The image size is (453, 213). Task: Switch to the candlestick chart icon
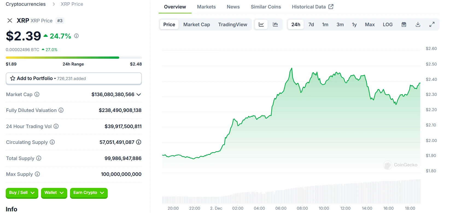pyautogui.click(x=275, y=25)
